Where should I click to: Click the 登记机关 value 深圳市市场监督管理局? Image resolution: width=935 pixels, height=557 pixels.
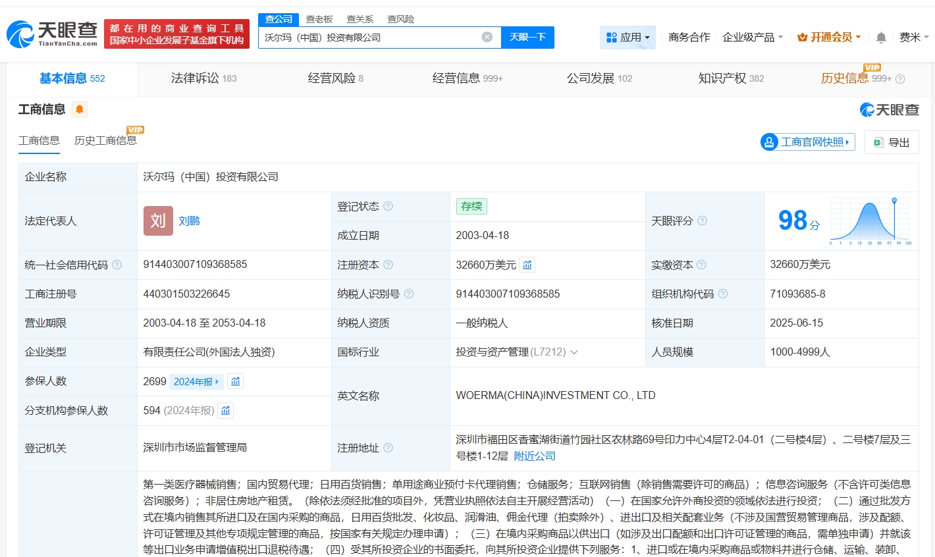(x=195, y=448)
